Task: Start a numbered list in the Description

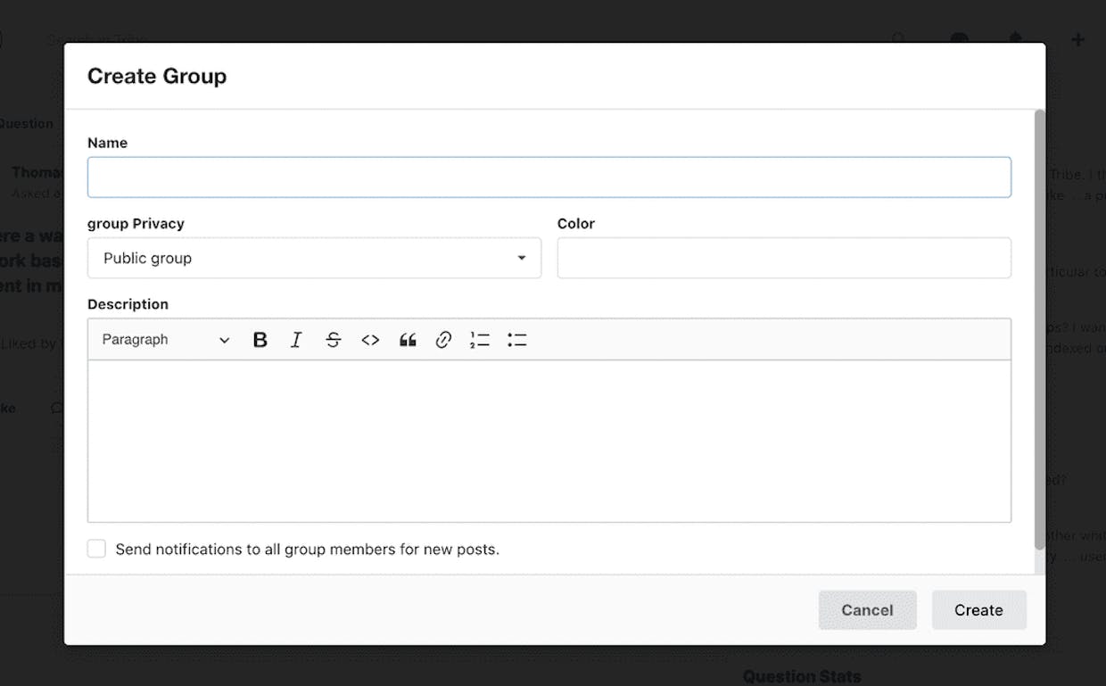Action: point(480,340)
